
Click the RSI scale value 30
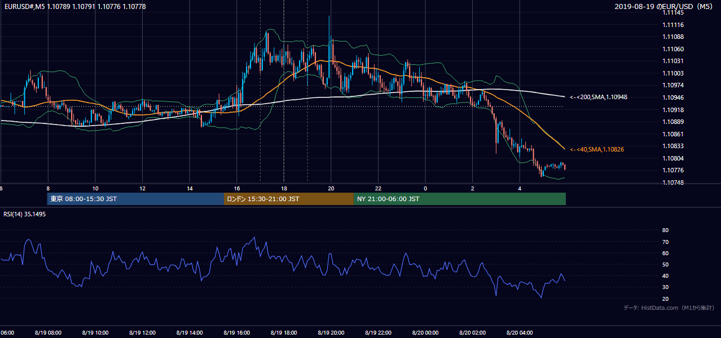point(665,287)
